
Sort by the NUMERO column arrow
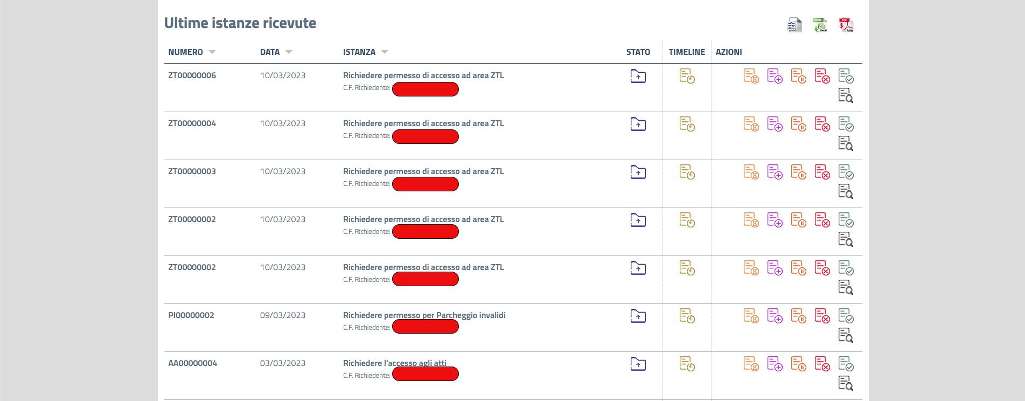pyautogui.click(x=212, y=52)
